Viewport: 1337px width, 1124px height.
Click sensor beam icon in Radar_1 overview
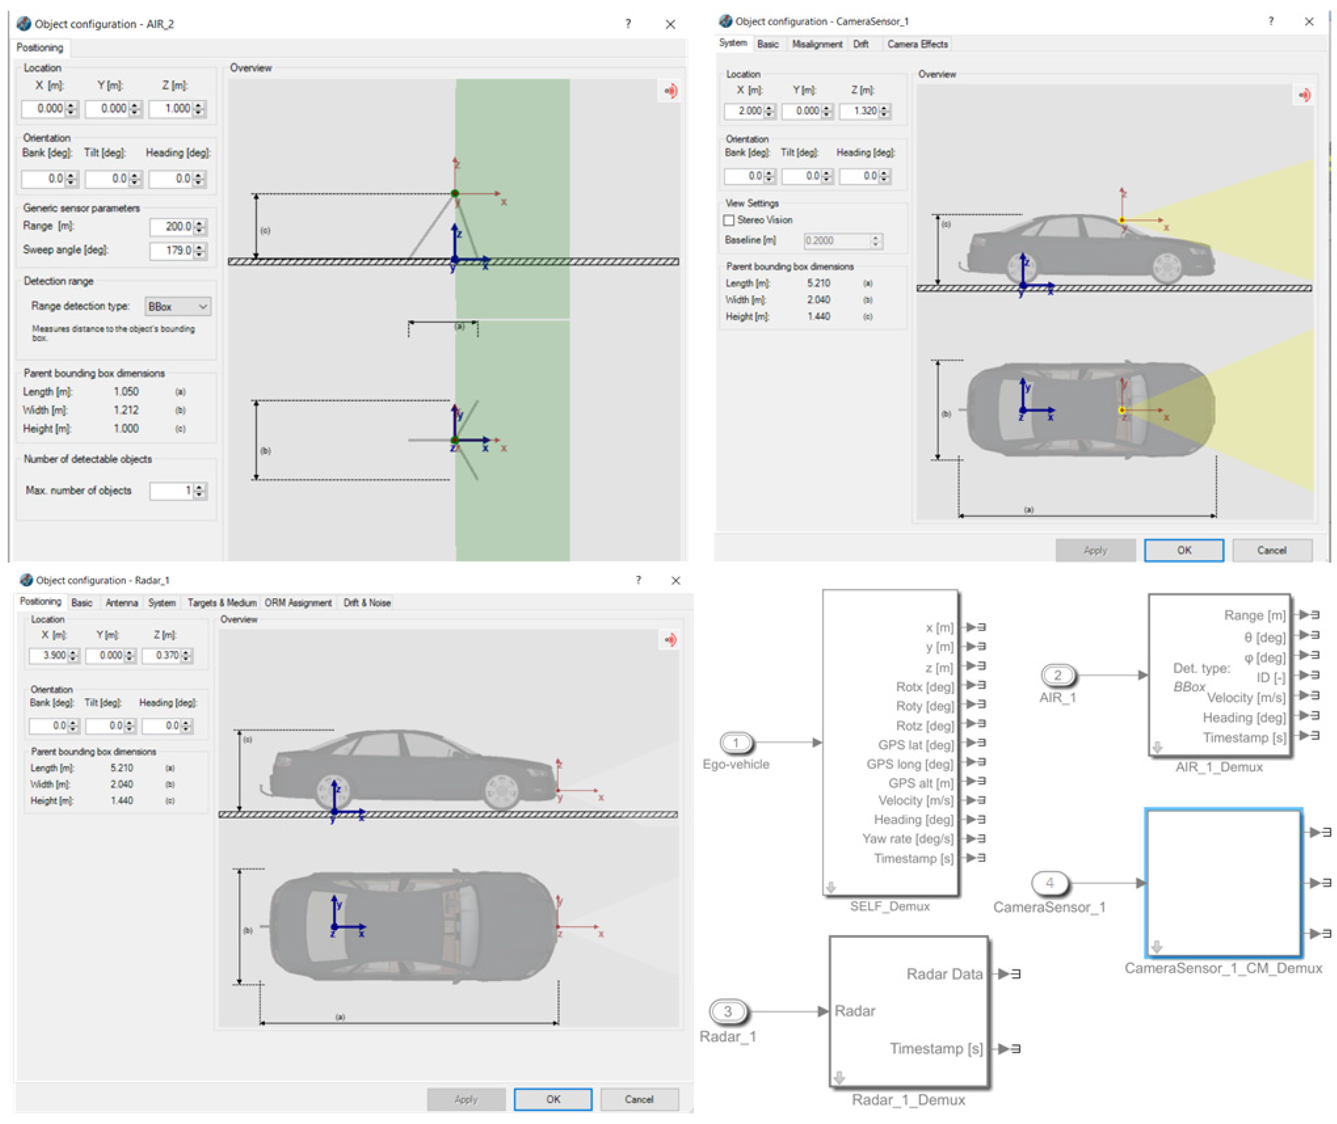(x=670, y=640)
